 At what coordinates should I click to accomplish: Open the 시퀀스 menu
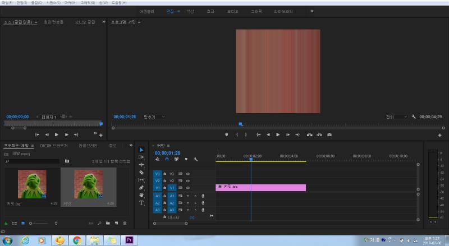(x=53, y=3)
